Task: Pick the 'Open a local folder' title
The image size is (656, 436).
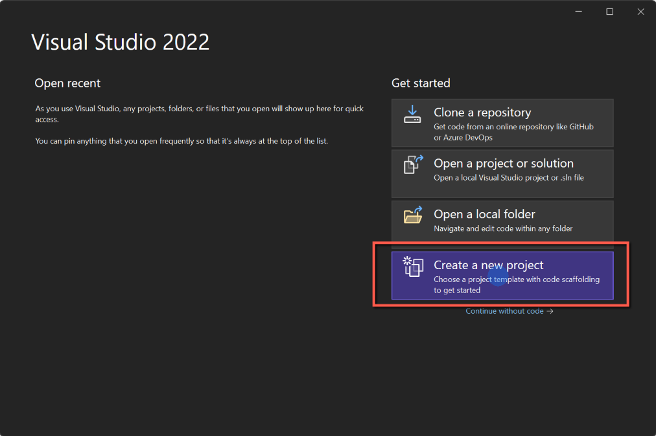Action: coord(484,214)
